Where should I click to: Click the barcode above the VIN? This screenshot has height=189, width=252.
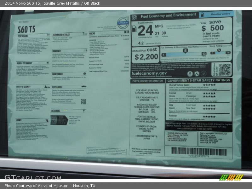coord(199,151)
